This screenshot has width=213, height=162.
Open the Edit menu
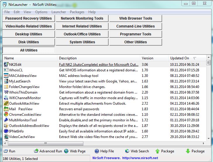(17, 12)
